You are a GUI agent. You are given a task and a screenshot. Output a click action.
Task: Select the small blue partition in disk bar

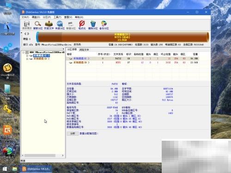pos(37,37)
